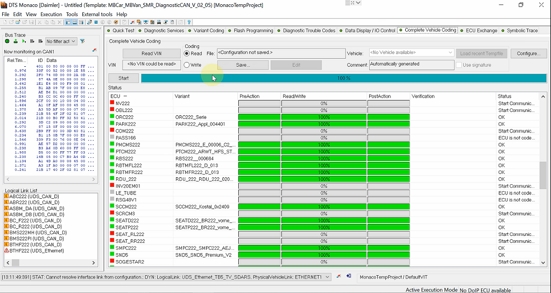Select the Read coding radio button
Screen dimensions: 551x293
(187, 53)
